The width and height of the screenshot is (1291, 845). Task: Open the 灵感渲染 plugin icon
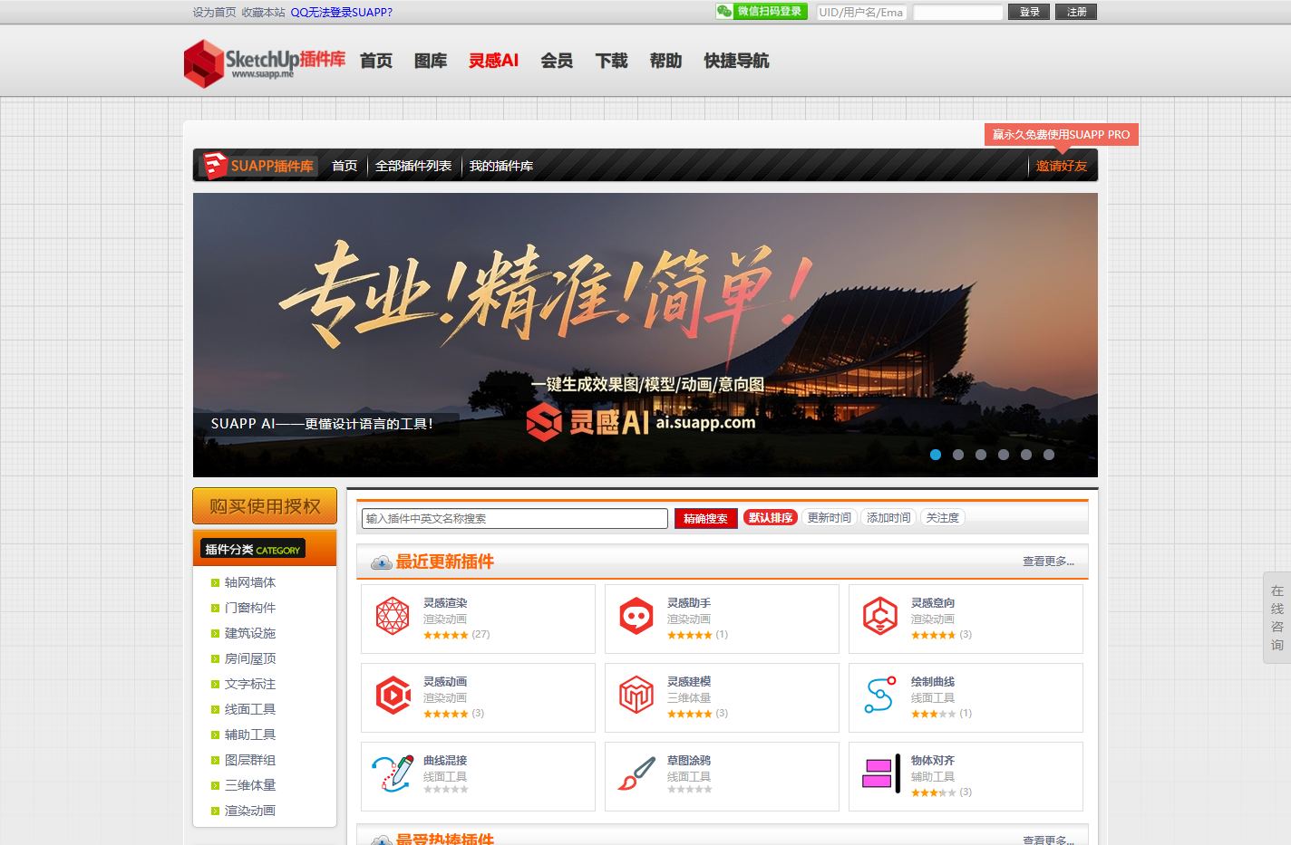(393, 616)
